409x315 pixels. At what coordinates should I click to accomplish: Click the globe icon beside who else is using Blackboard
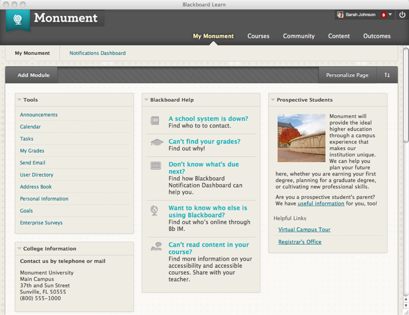[154, 211]
